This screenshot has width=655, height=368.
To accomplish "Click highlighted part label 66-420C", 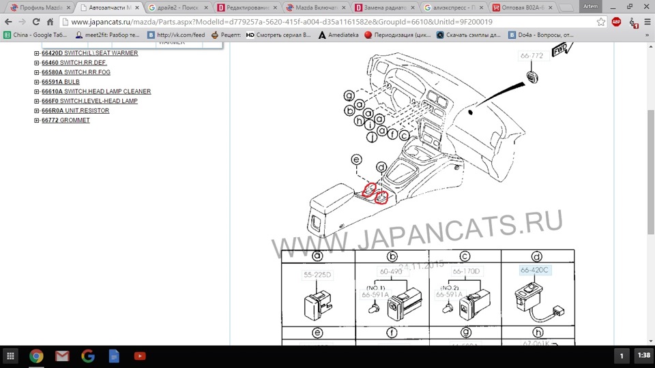I will [534, 271].
